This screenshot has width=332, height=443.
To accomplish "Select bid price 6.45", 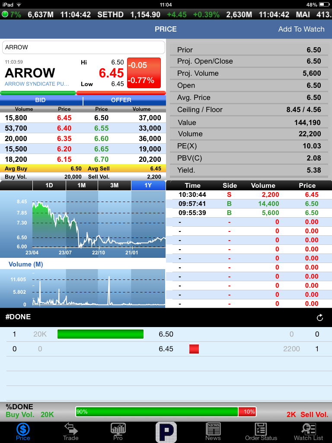I will (x=64, y=118).
